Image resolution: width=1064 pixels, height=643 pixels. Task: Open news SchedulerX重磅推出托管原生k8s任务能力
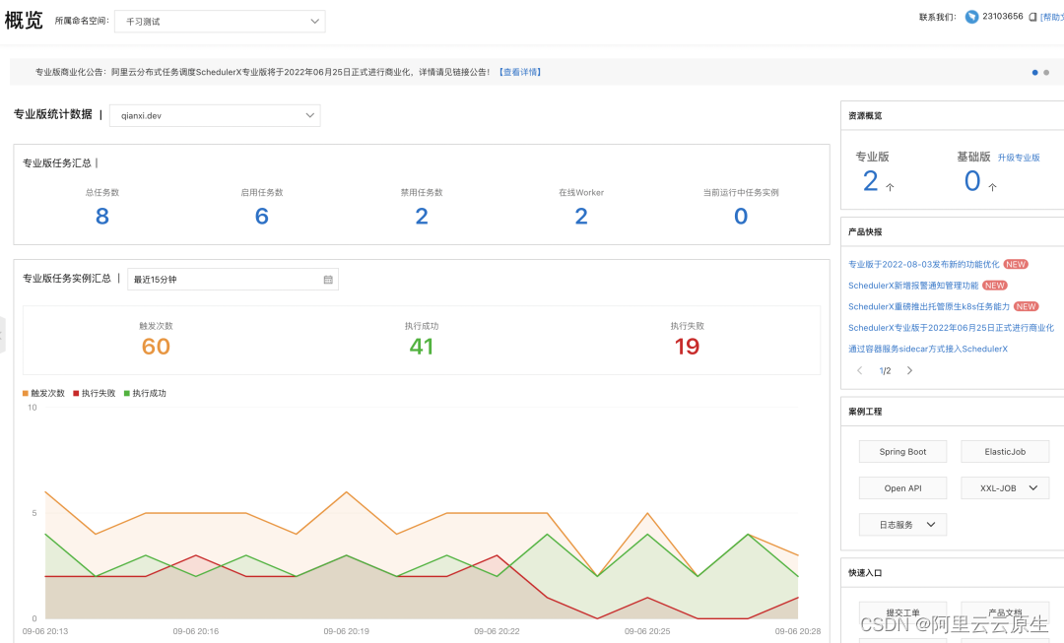click(x=929, y=306)
